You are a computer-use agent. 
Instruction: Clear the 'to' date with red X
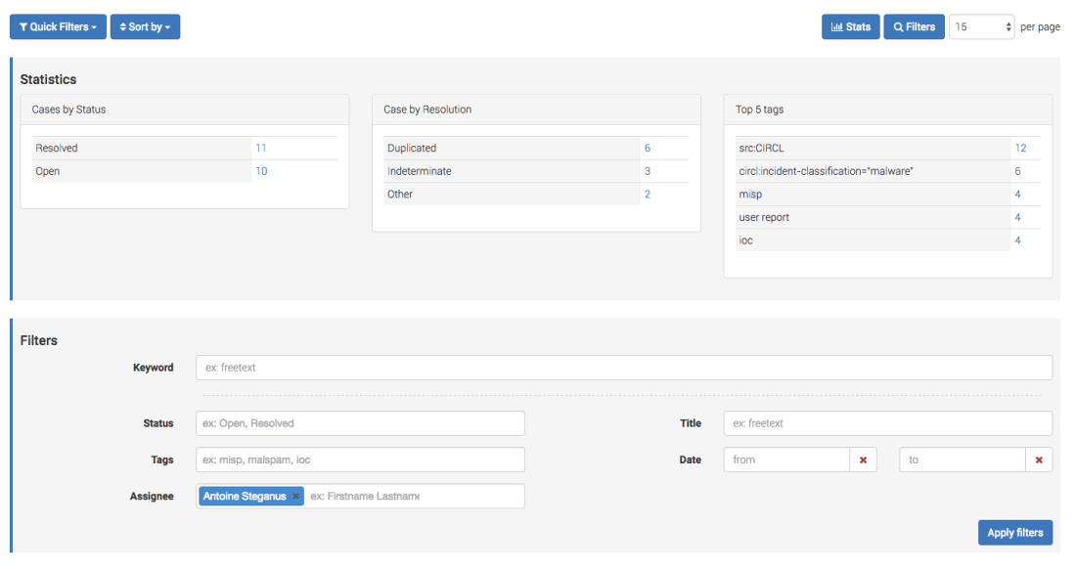1038,460
